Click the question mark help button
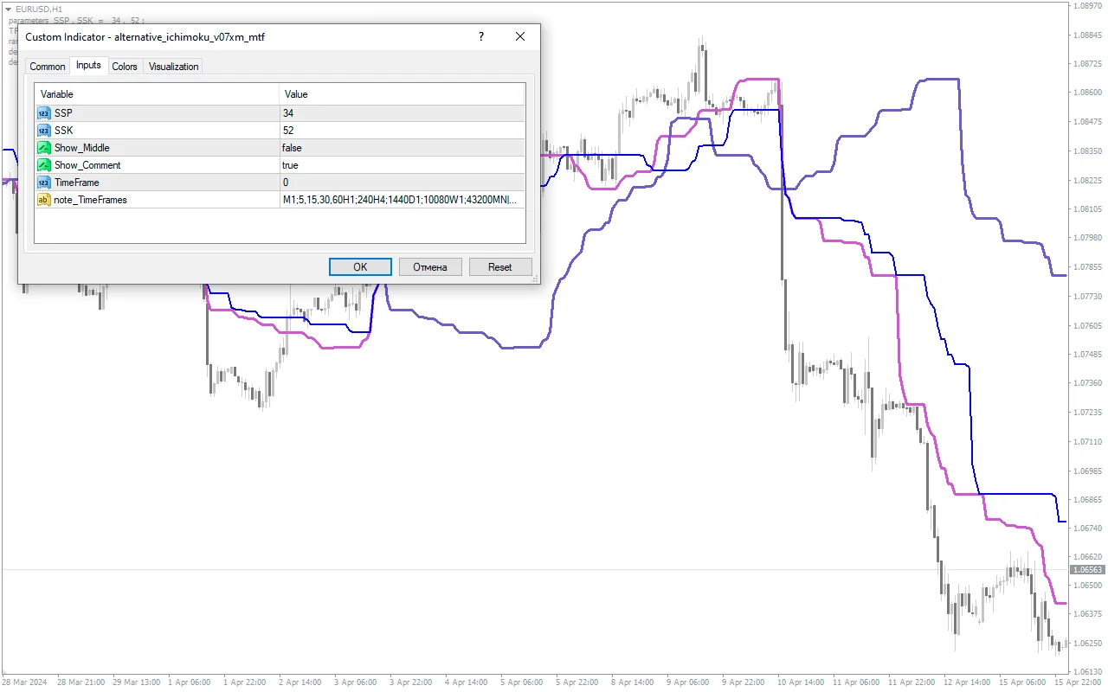Screen dimensions: 1108x692 coord(481,37)
